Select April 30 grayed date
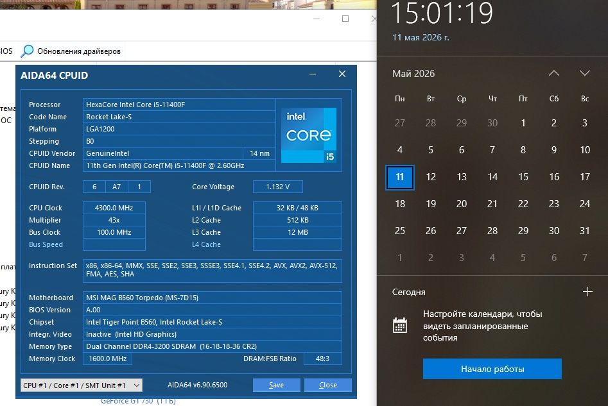Screen dimensions: 608x406 (492, 123)
